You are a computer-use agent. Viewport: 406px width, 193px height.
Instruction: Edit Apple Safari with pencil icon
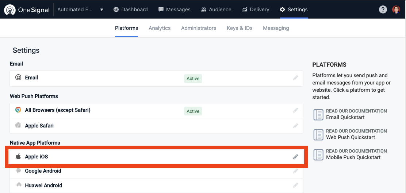(x=295, y=126)
